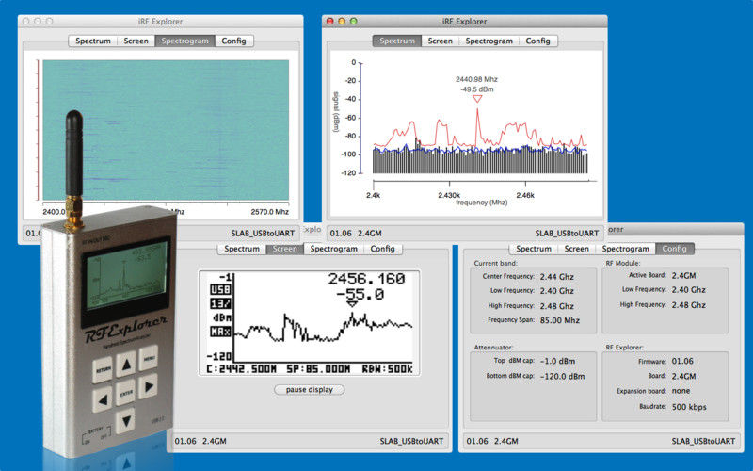Open Spectrum tab in top-left spectrogram window

(x=92, y=41)
